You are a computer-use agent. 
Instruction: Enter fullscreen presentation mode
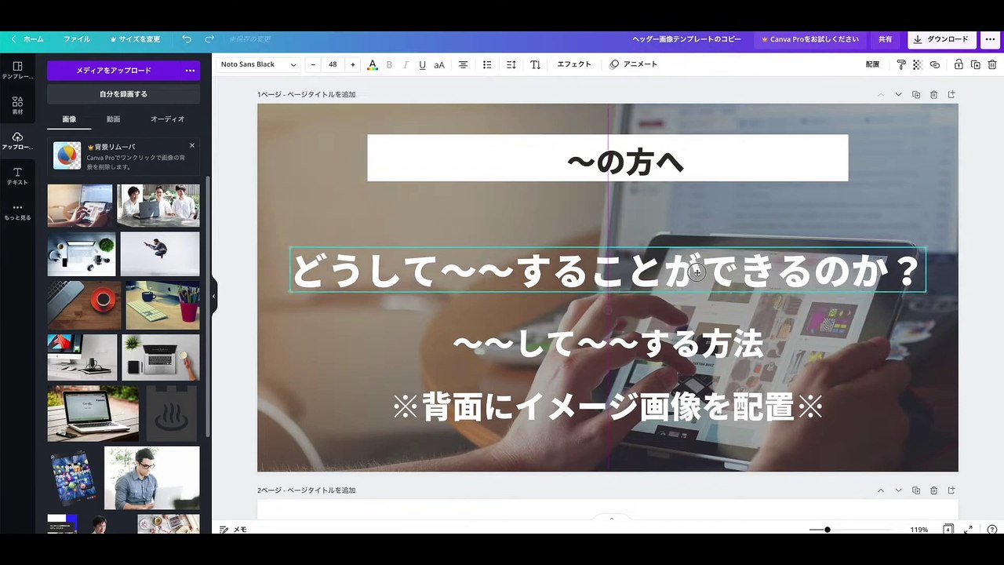click(969, 530)
